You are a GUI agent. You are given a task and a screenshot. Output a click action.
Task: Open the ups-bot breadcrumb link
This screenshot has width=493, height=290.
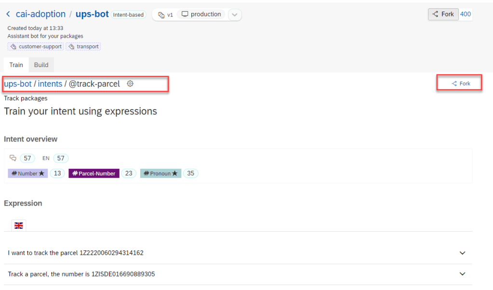click(x=18, y=83)
